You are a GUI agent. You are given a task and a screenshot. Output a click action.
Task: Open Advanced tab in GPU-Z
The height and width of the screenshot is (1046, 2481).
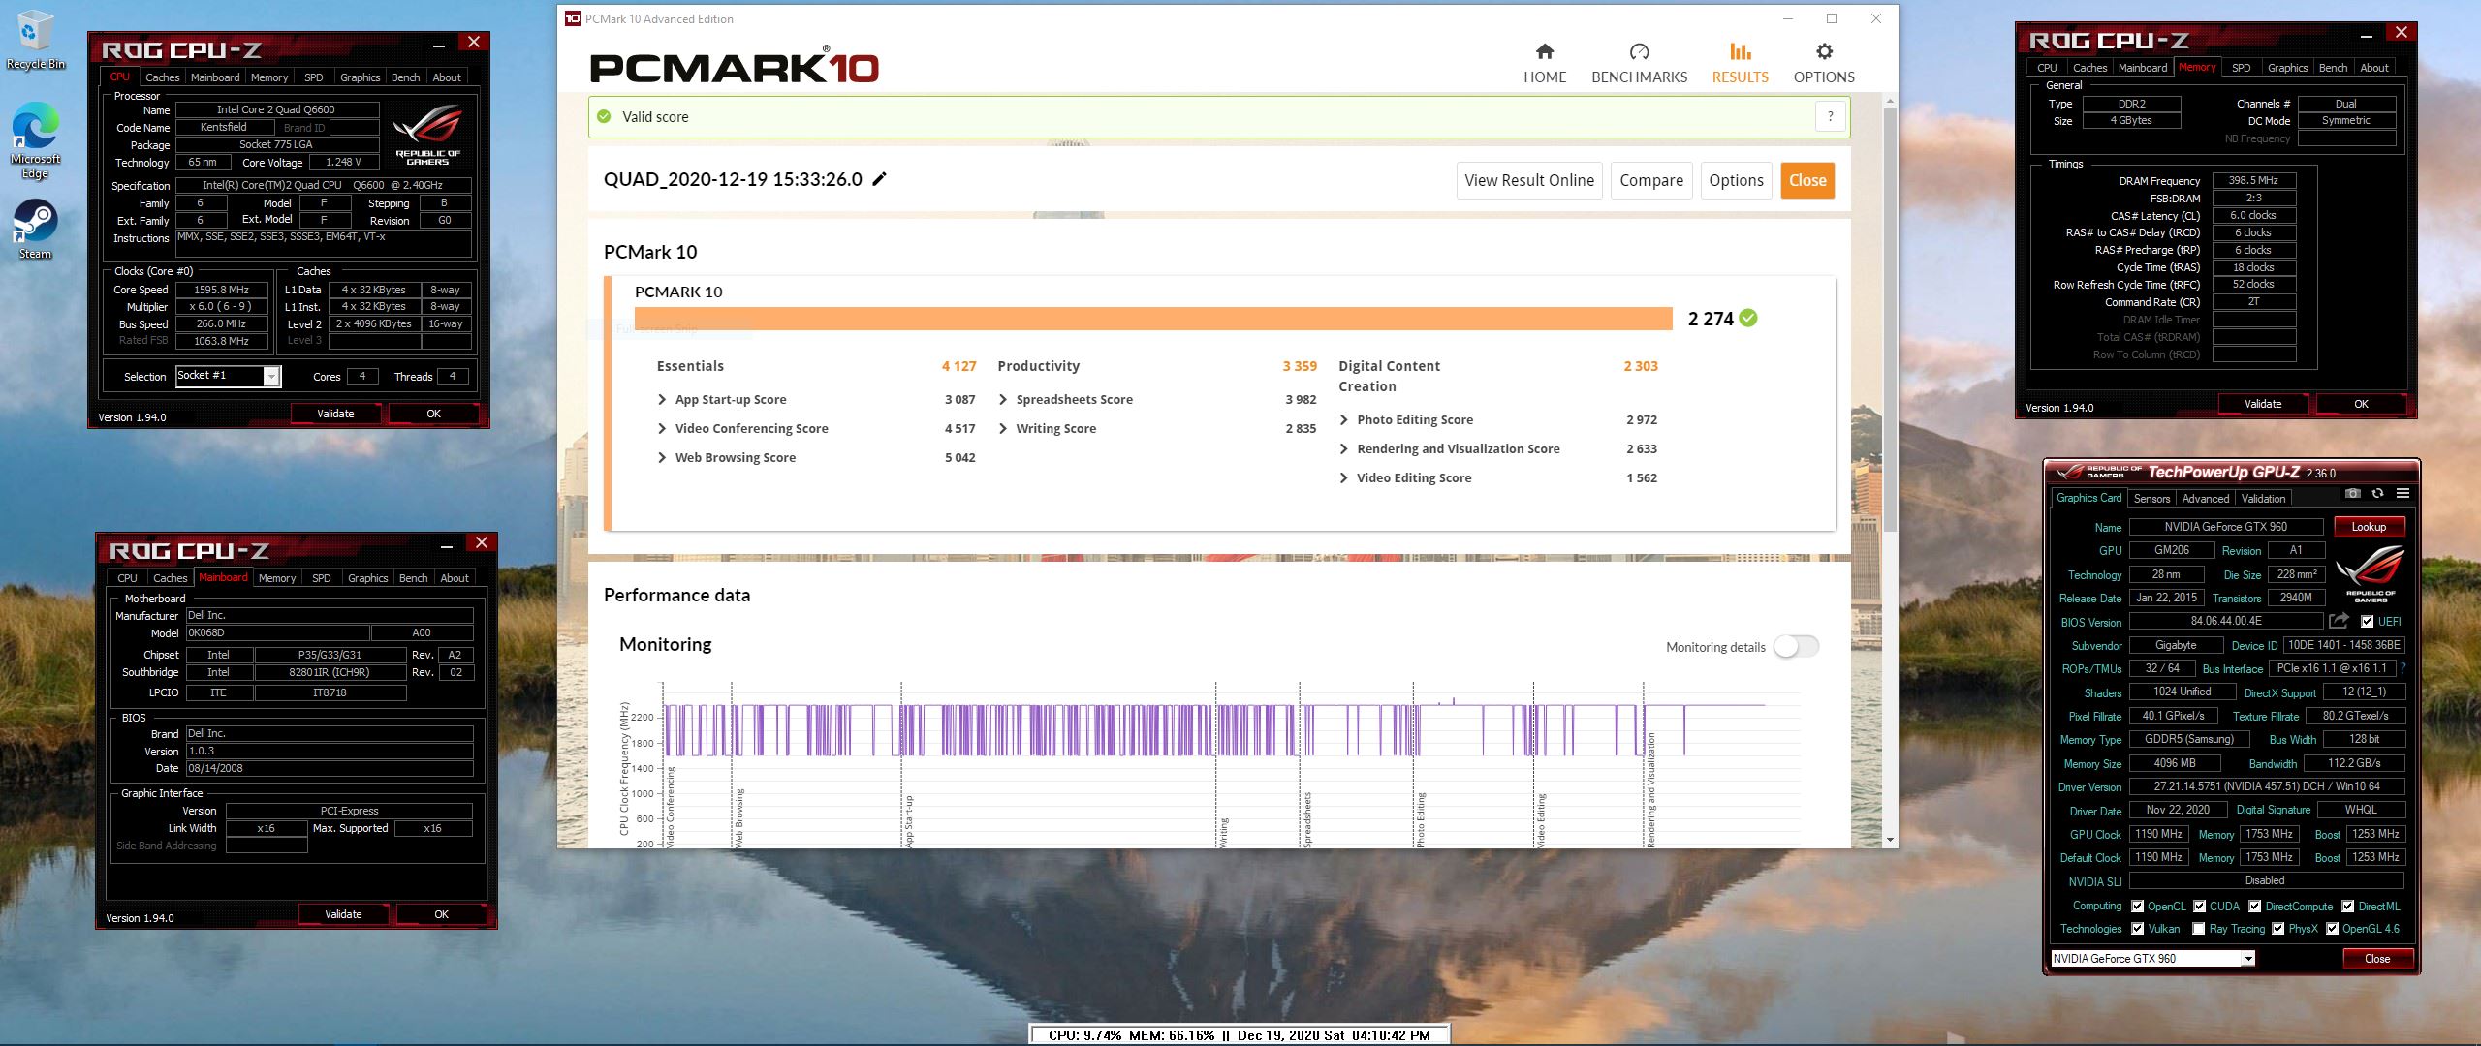pos(2206,499)
